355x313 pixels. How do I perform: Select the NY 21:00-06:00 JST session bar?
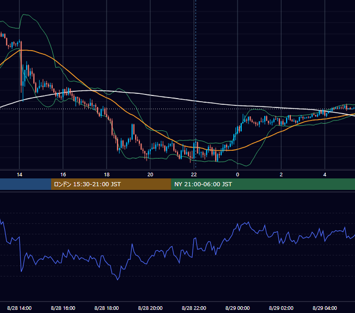click(x=263, y=184)
